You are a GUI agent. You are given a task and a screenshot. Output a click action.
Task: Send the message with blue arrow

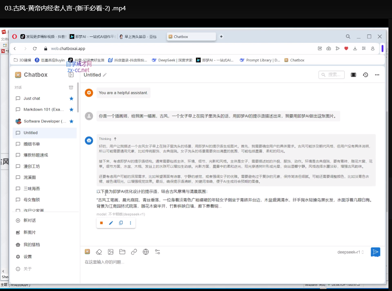(375, 252)
